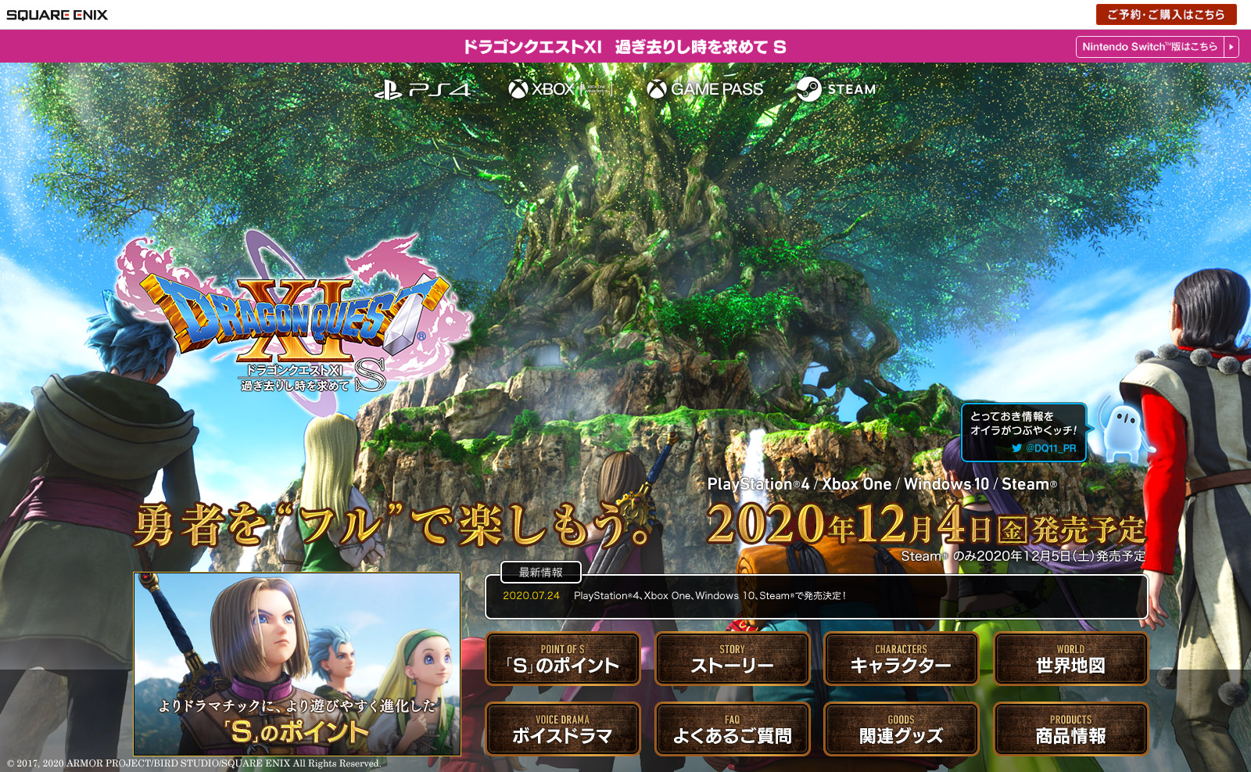The image size is (1251, 772).
Task: Click the ドラゴンクエストXI 過ぎ去りし時を求めて S title
Action: pyautogui.click(x=625, y=47)
